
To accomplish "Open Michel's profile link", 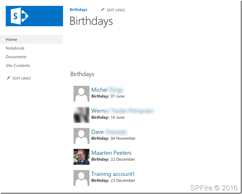I will pos(99,89).
